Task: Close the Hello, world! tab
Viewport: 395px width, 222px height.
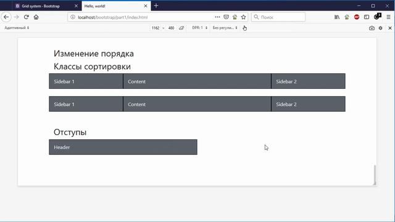Action: (x=146, y=6)
